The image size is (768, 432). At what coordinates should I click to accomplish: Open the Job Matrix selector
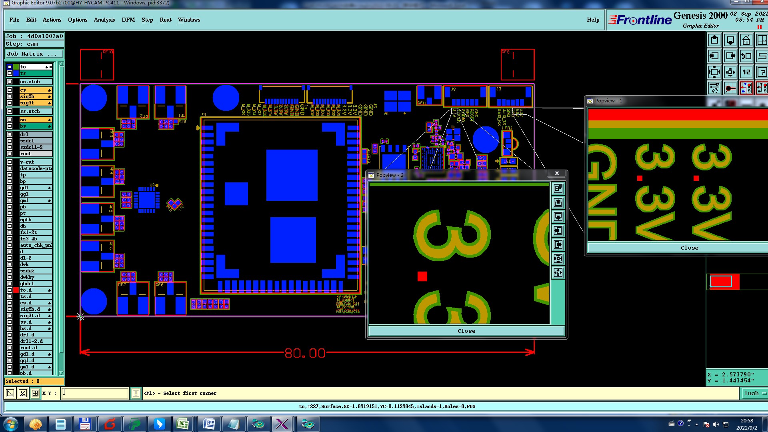point(34,54)
